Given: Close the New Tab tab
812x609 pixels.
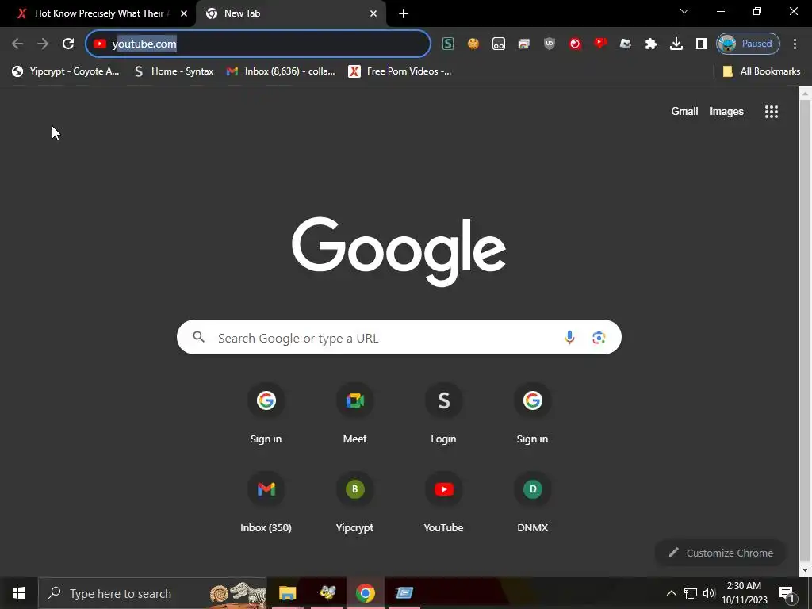Looking at the screenshot, I should pyautogui.click(x=373, y=13).
